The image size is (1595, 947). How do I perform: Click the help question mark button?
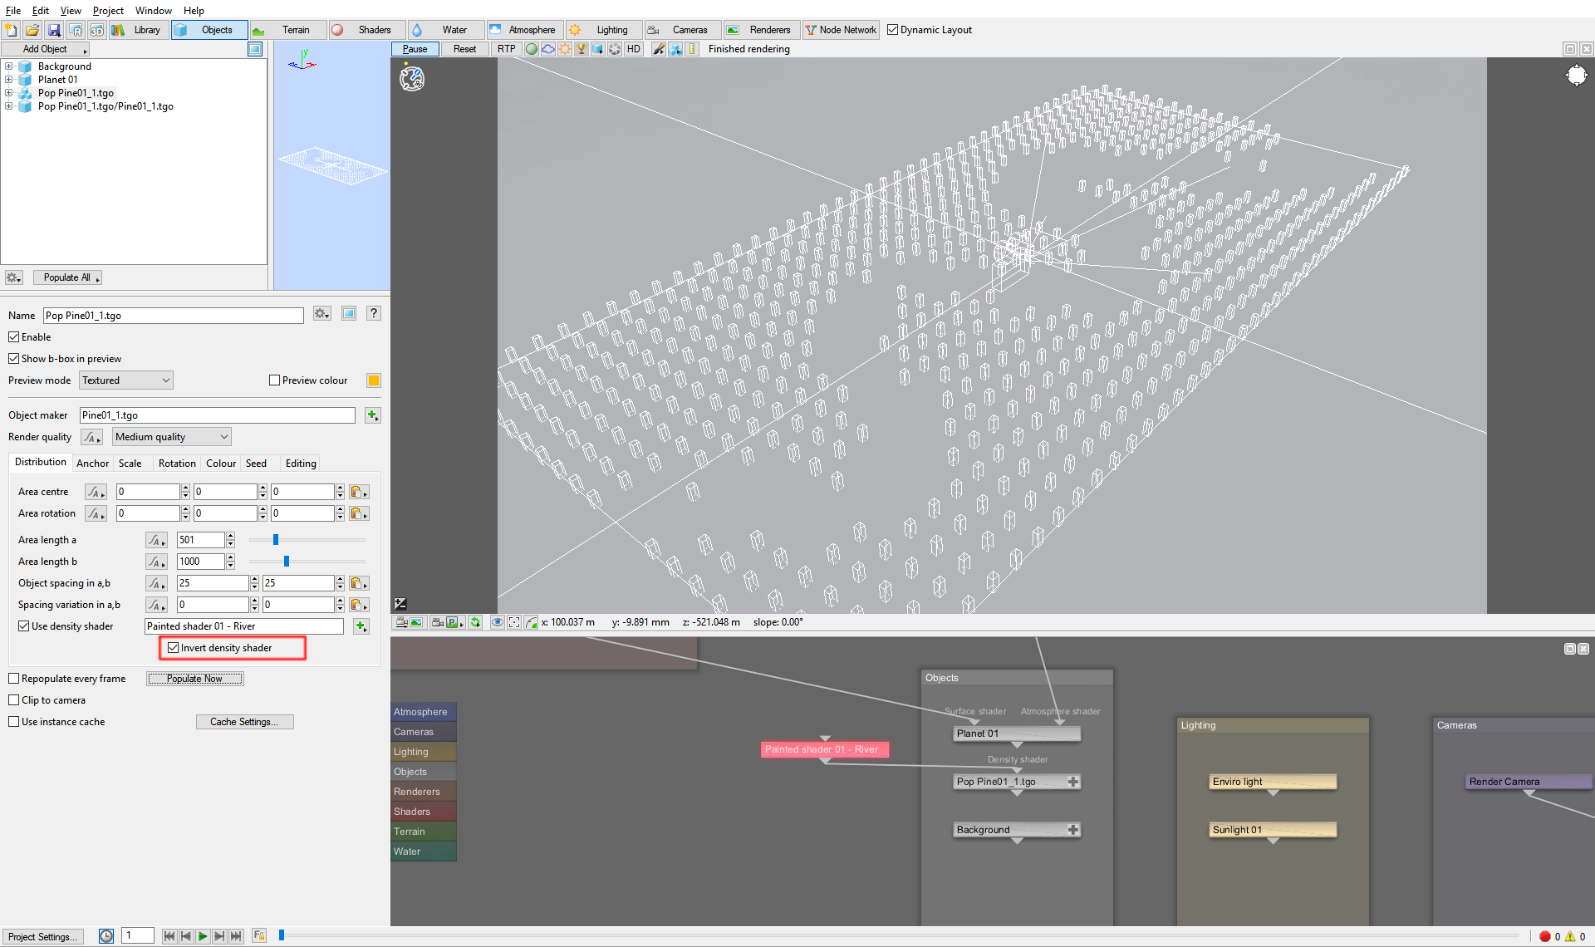pos(374,314)
